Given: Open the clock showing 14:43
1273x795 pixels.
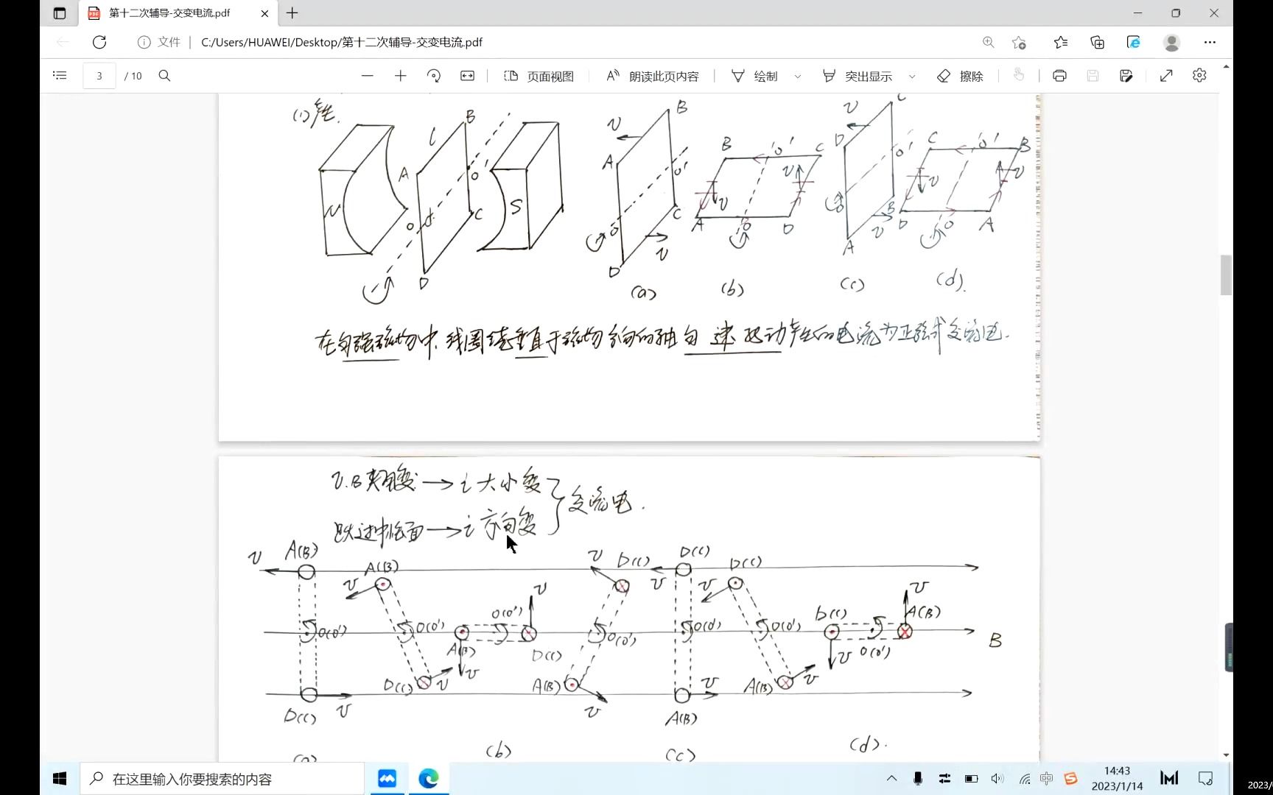Looking at the screenshot, I should click(1117, 778).
